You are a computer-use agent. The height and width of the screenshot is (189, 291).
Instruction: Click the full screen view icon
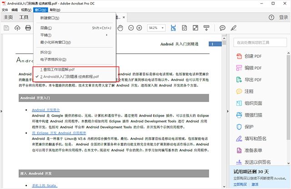click(x=196, y=28)
